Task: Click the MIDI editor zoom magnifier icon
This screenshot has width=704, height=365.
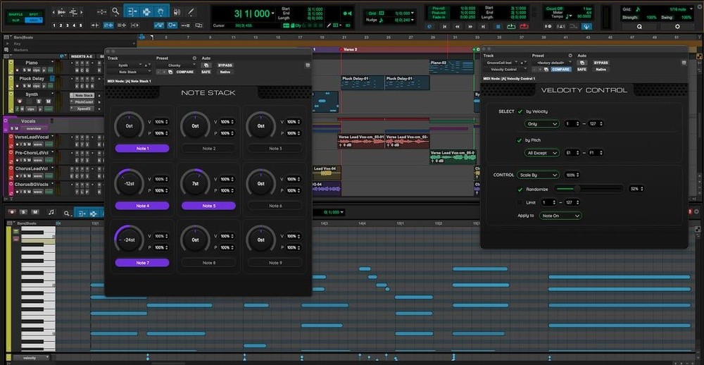Action: (66, 213)
